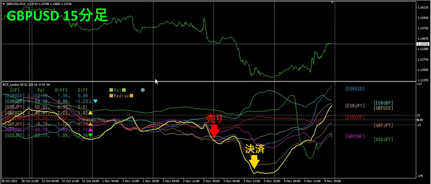The image size is (431, 184).
Task: Click the red [EURCHF] line label at right
Action: click(x=355, y=117)
